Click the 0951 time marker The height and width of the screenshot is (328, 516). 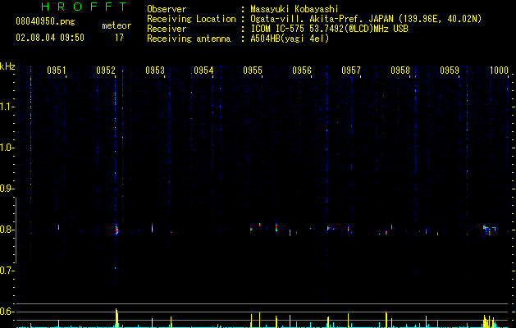[57, 71]
